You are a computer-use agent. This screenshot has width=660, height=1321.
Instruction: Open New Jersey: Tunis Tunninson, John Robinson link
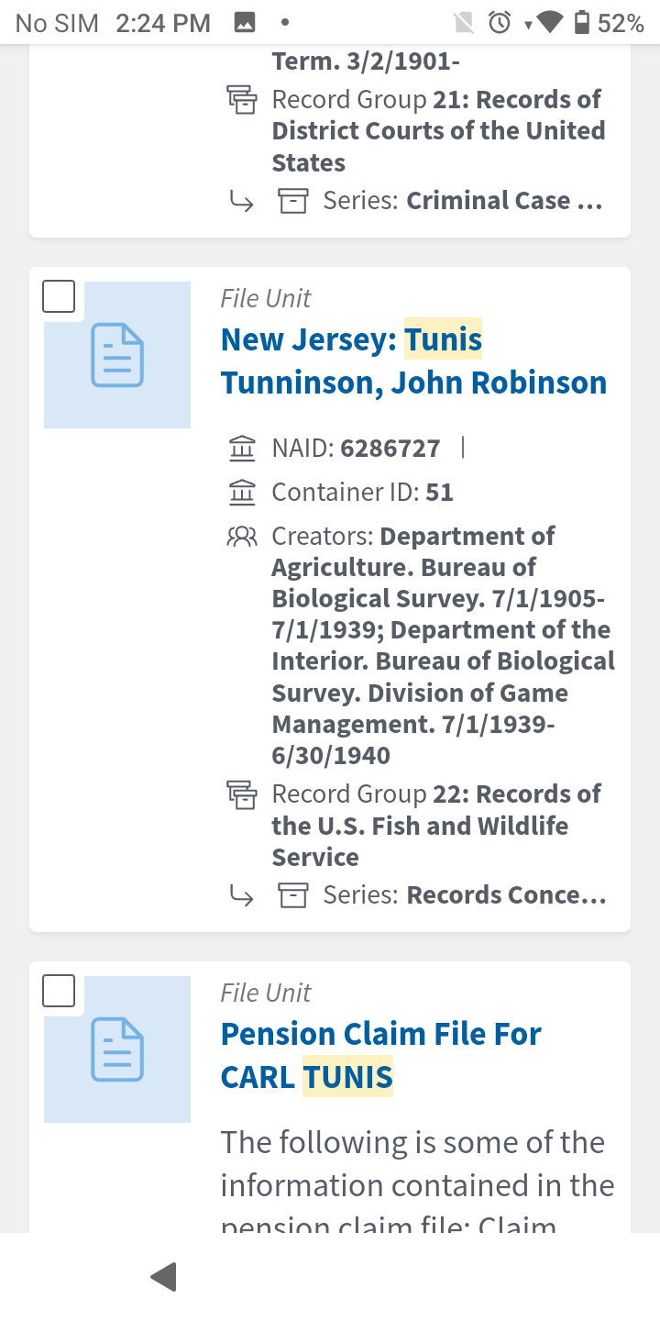(413, 361)
